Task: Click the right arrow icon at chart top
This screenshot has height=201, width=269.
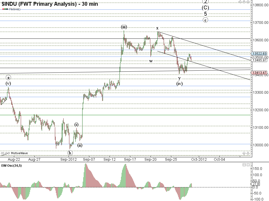Action: pyautogui.click(x=240, y=2)
